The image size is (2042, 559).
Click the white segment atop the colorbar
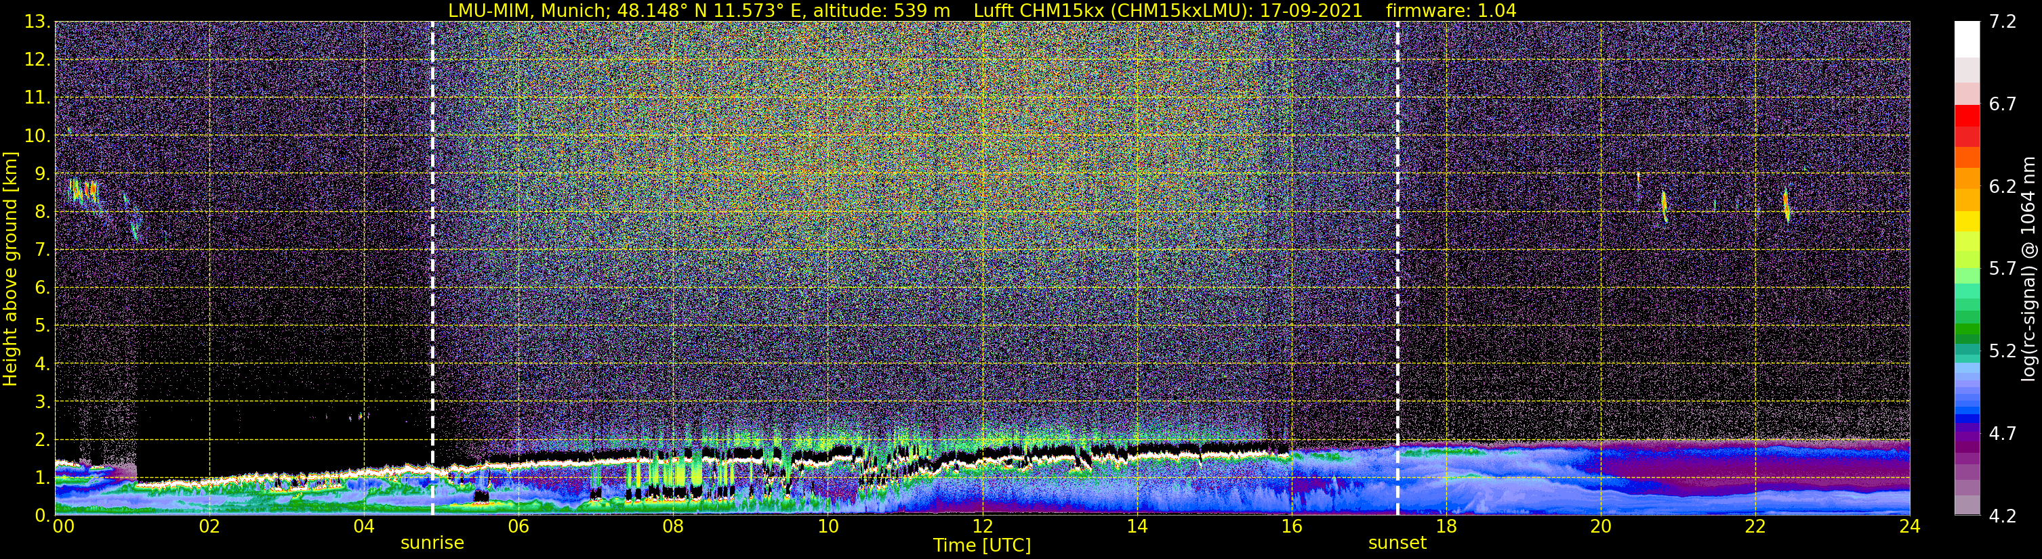pos(1967,39)
